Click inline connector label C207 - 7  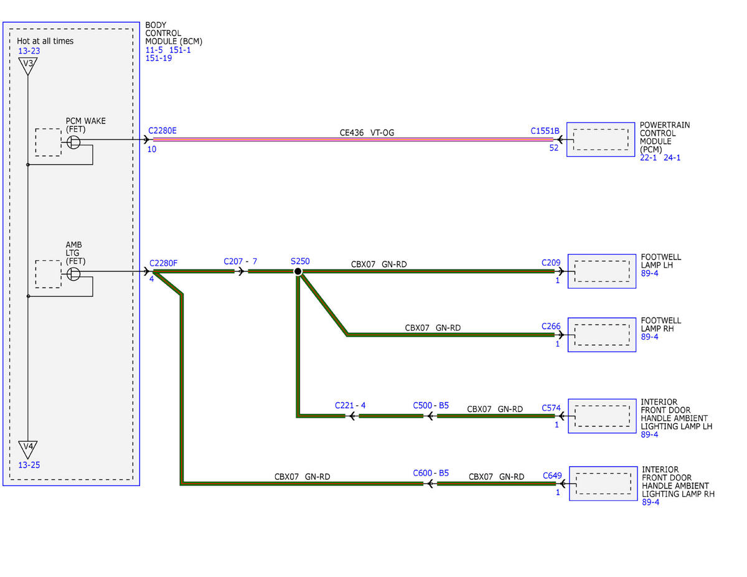click(240, 261)
